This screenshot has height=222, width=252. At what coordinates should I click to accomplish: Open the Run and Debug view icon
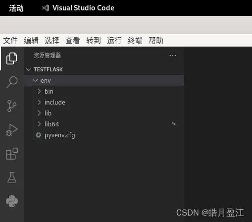coord(12,130)
